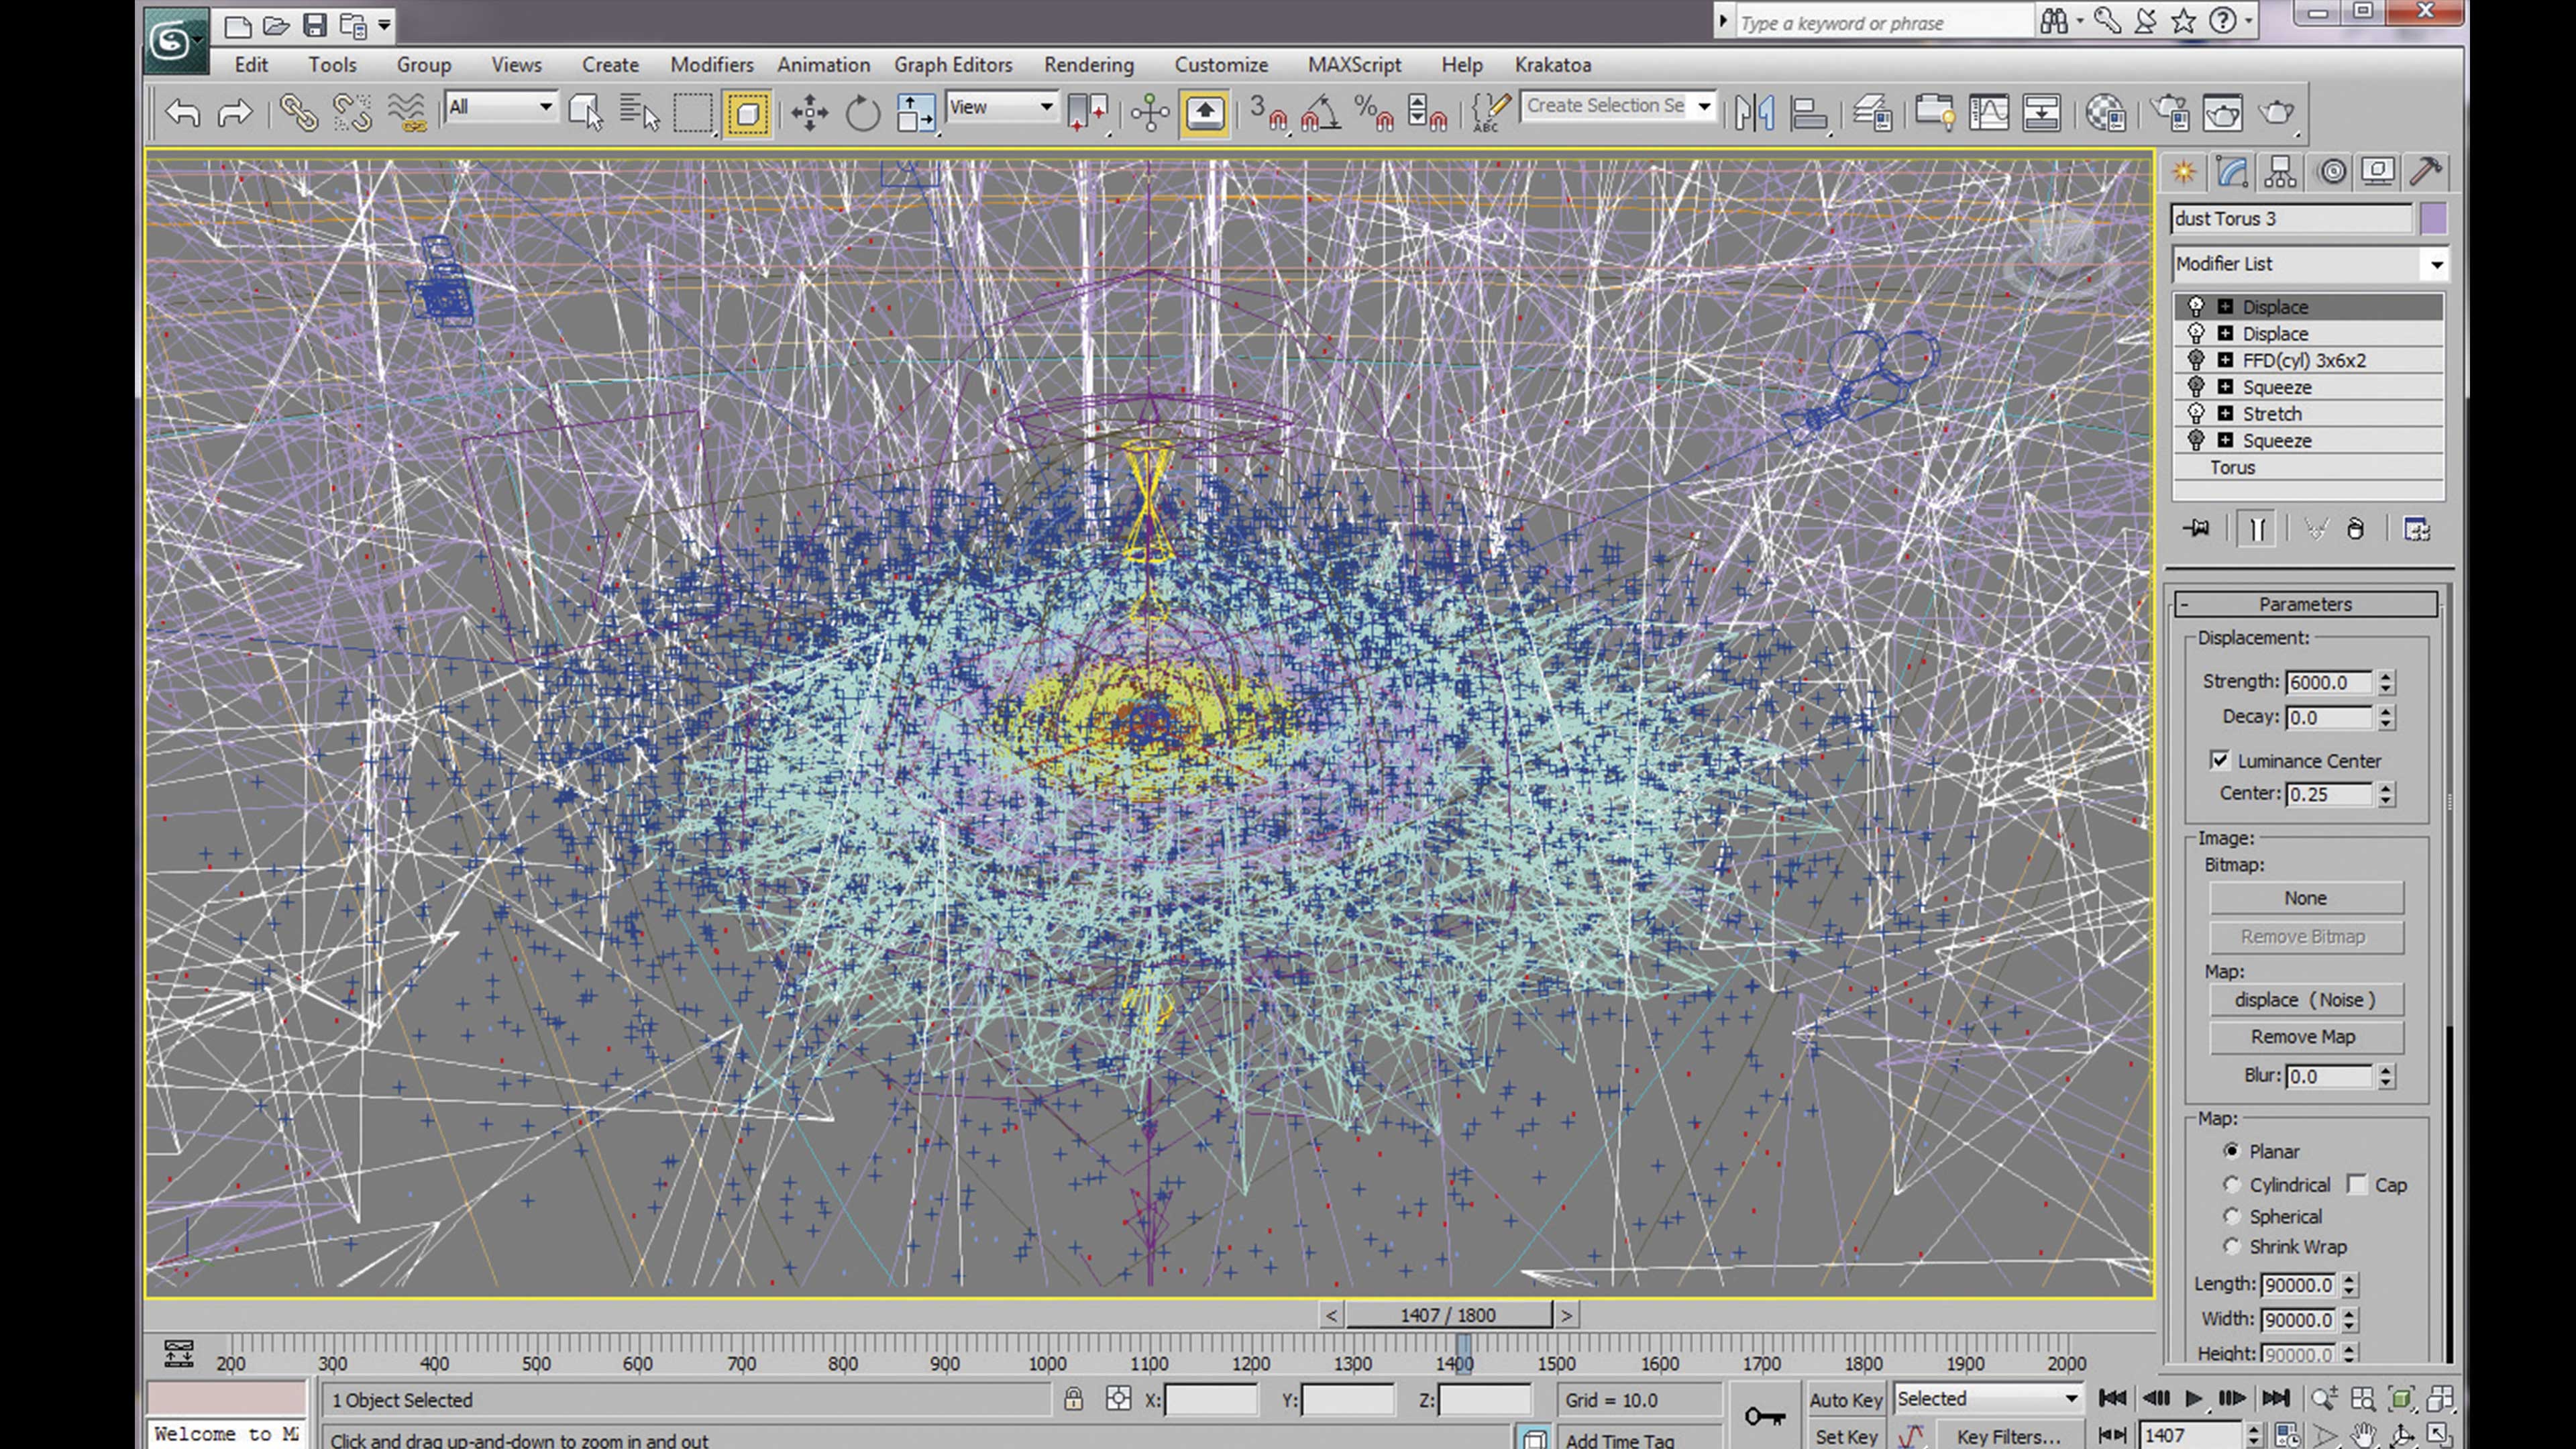Click the 1407 / 1800 time slider
The height and width of the screenshot is (1449, 2576).
pos(1448,1315)
